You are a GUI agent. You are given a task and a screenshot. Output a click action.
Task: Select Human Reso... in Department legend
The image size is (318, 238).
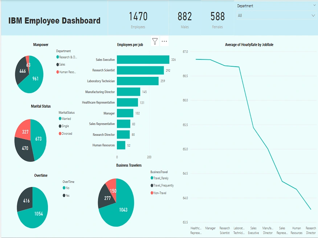tap(66, 72)
